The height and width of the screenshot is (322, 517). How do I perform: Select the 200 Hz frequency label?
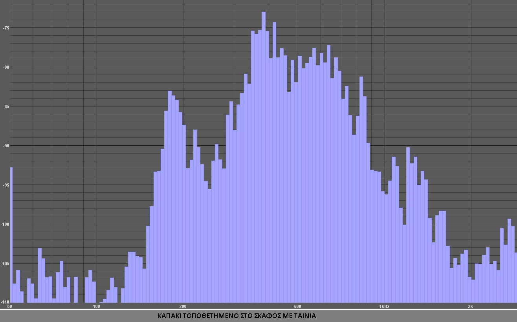pyautogui.click(x=183, y=306)
